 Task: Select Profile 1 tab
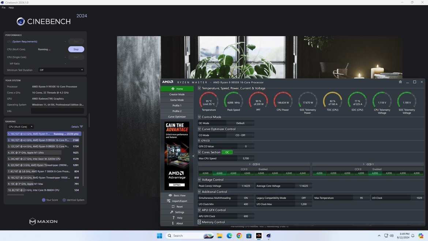coord(177,105)
